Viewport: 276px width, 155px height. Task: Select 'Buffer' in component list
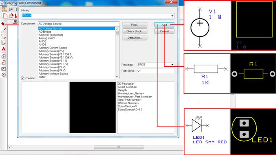click(42, 77)
